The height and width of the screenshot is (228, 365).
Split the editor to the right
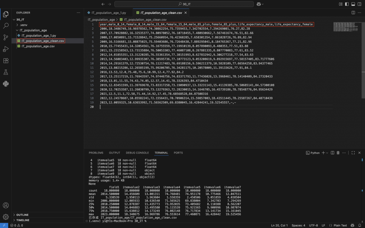coord(353,12)
